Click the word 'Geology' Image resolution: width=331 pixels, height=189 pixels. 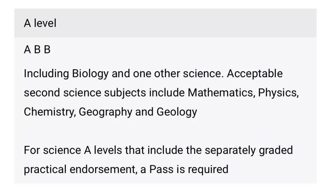tap(177, 112)
